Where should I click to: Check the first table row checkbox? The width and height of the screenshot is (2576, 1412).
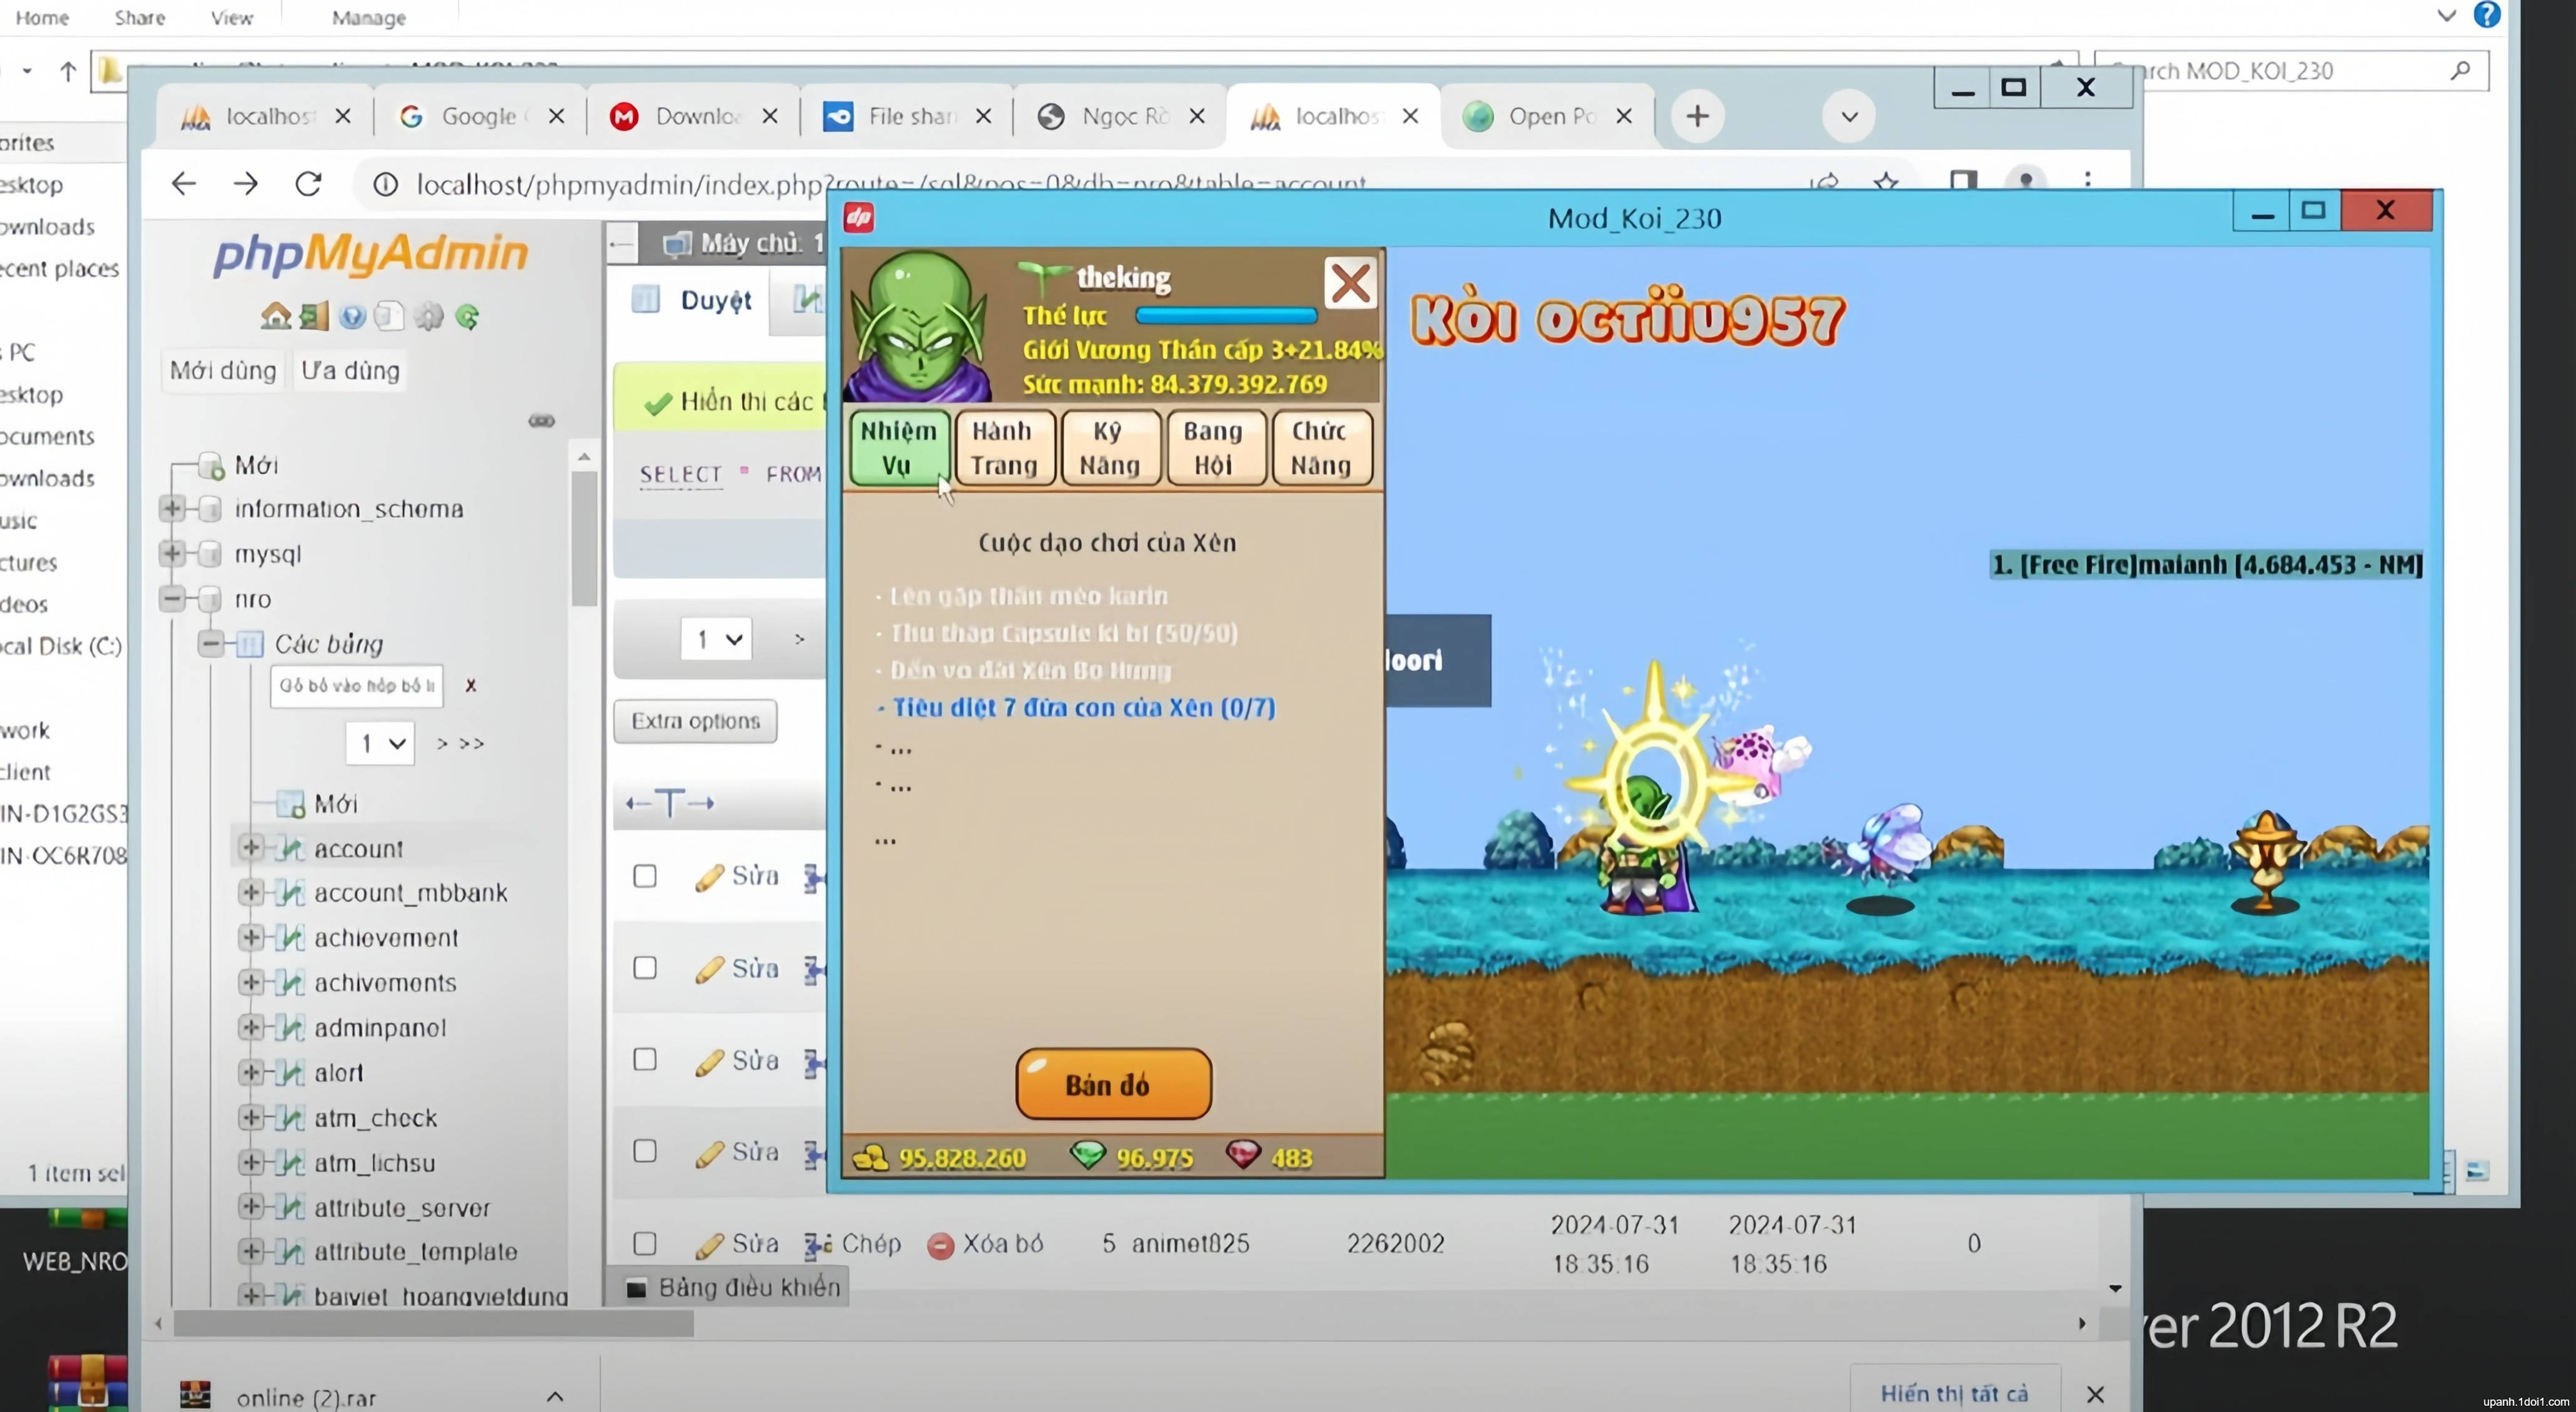point(645,876)
